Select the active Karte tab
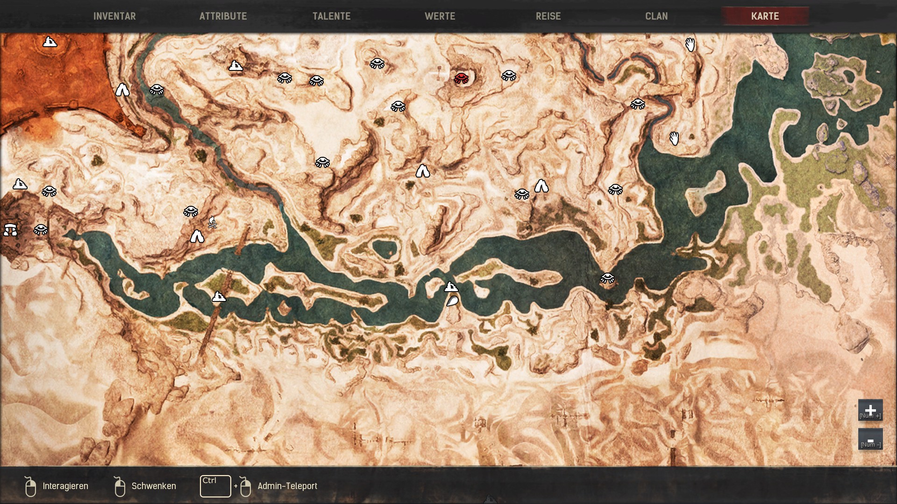 (x=765, y=16)
